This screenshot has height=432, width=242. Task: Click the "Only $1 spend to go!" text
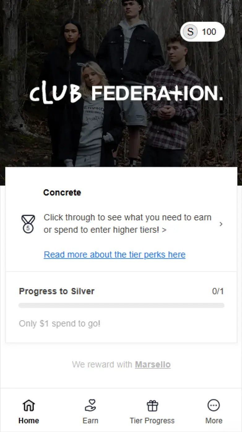pos(60,324)
